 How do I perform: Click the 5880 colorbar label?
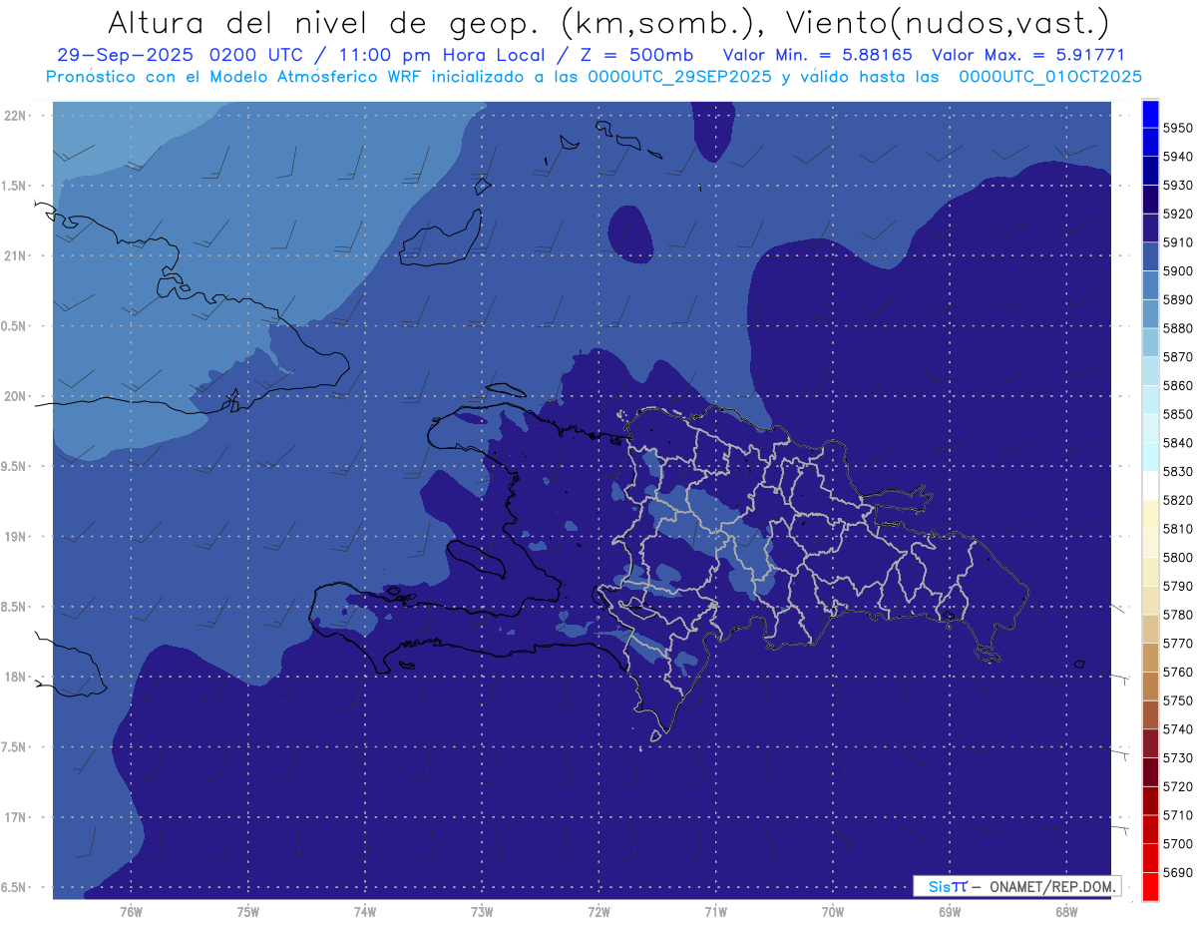(1177, 328)
